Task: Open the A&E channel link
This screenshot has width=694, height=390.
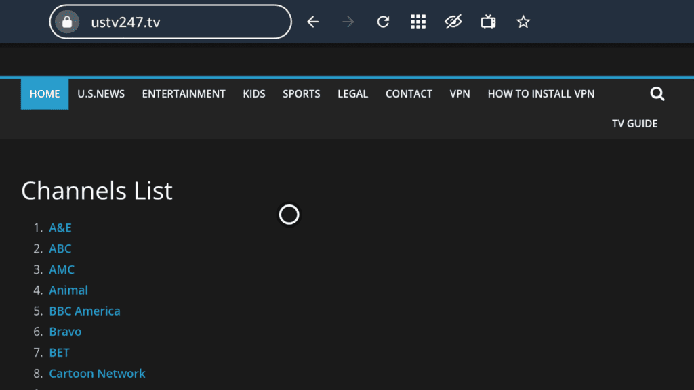Action: (x=60, y=227)
